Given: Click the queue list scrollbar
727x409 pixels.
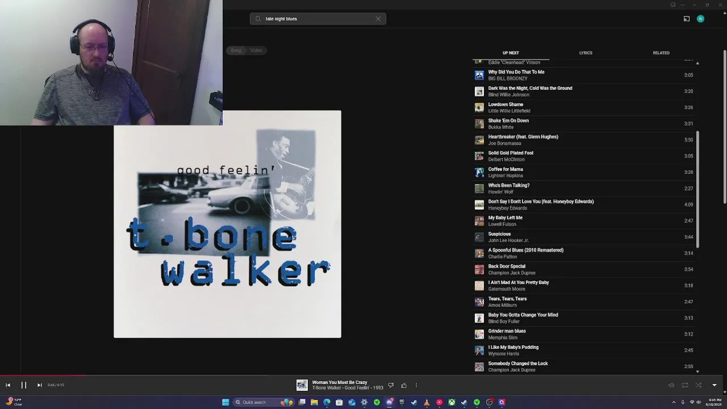Looking at the screenshot, I should [x=697, y=190].
